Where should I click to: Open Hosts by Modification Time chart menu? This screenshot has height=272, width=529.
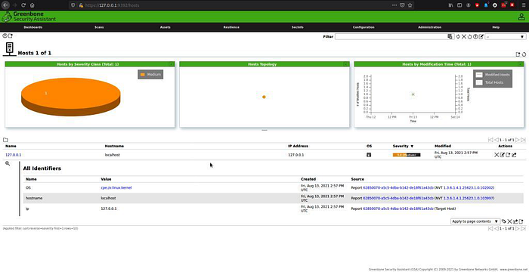tap(520, 63)
